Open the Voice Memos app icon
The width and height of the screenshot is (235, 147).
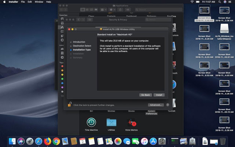(x=131, y=122)
